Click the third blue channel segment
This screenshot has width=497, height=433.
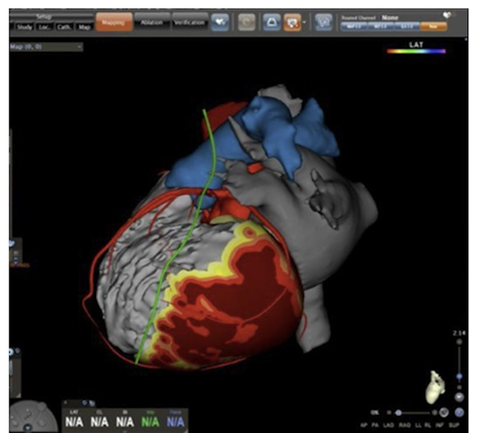click(407, 27)
